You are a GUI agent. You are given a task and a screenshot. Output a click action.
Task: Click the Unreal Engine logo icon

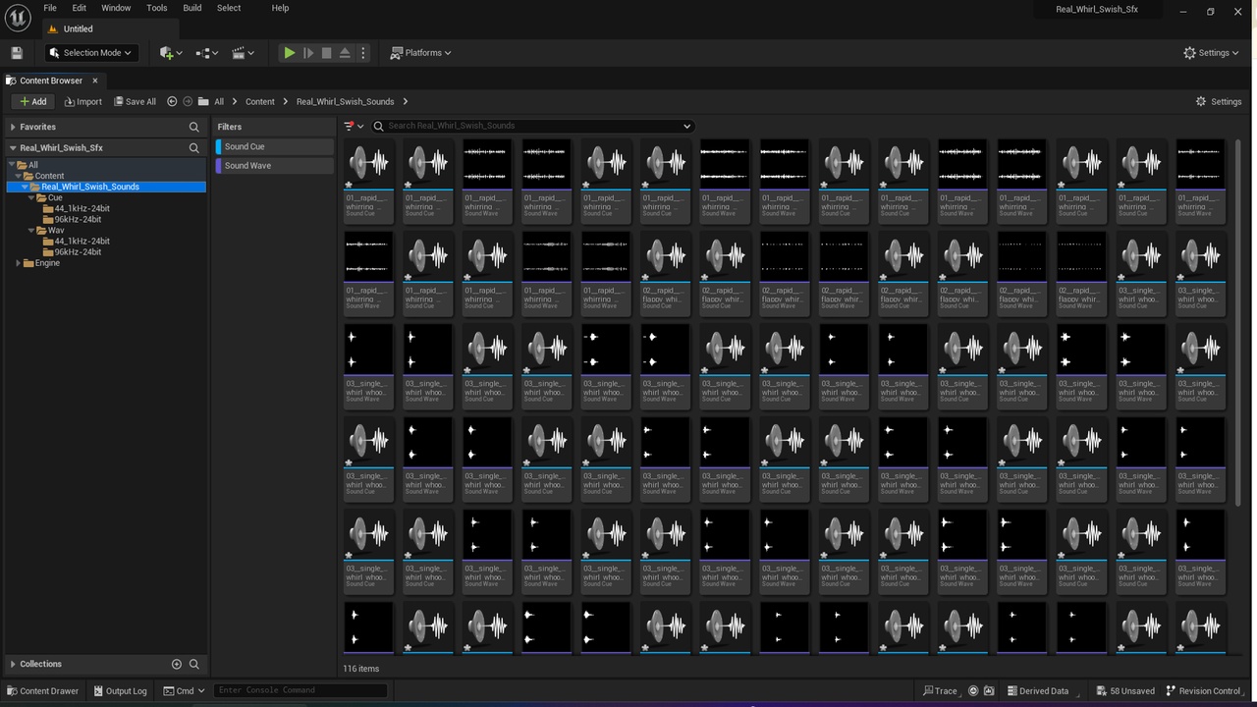pyautogui.click(x=18, y=19)
